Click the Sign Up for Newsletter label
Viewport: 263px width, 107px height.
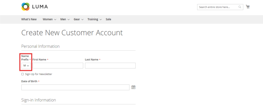39,74
